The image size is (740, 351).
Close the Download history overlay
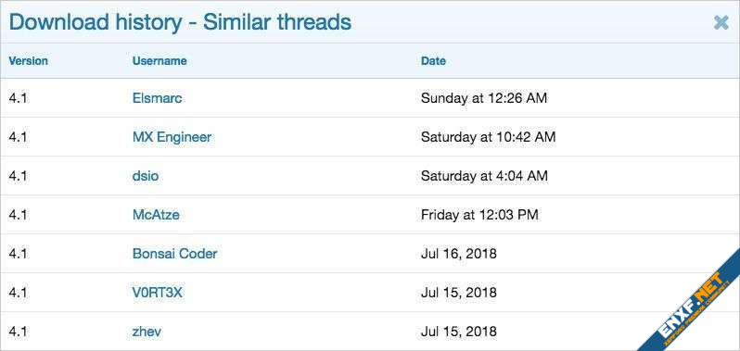click(721, 22)
